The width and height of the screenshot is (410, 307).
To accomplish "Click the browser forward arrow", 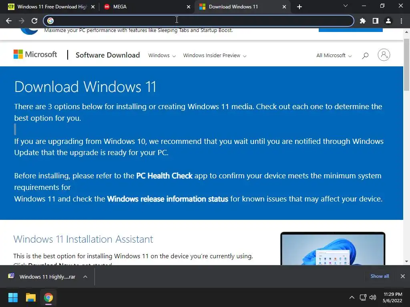I will pos(22,21).
